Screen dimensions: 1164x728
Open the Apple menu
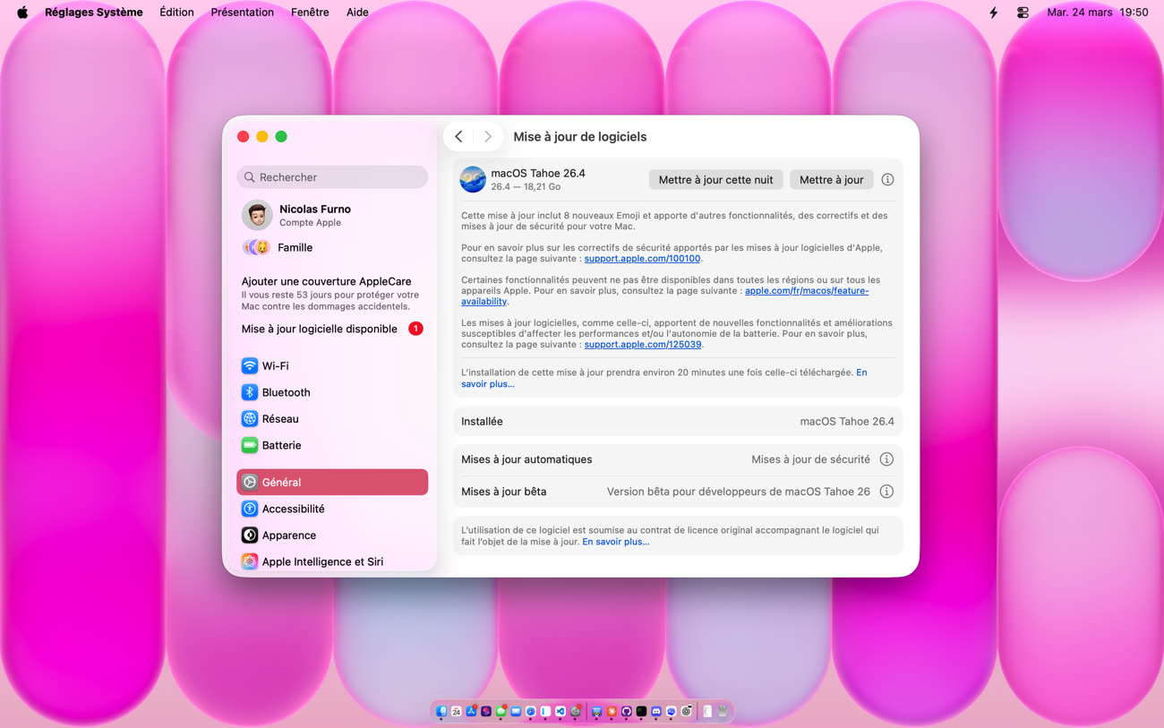pyautogui.click(x=22, y=13)
